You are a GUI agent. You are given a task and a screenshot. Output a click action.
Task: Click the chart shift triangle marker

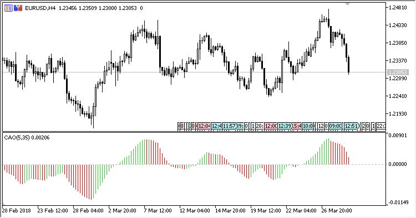pos(348,4)
